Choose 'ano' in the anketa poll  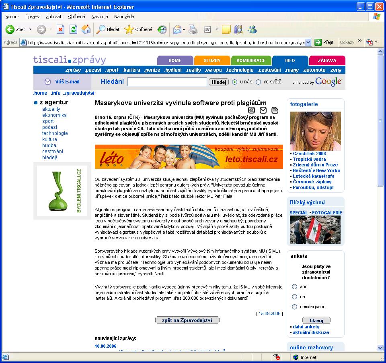[294, 286]
